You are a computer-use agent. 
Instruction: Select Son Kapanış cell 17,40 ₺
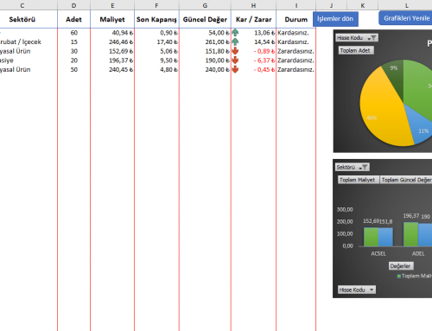coord(156,41)
